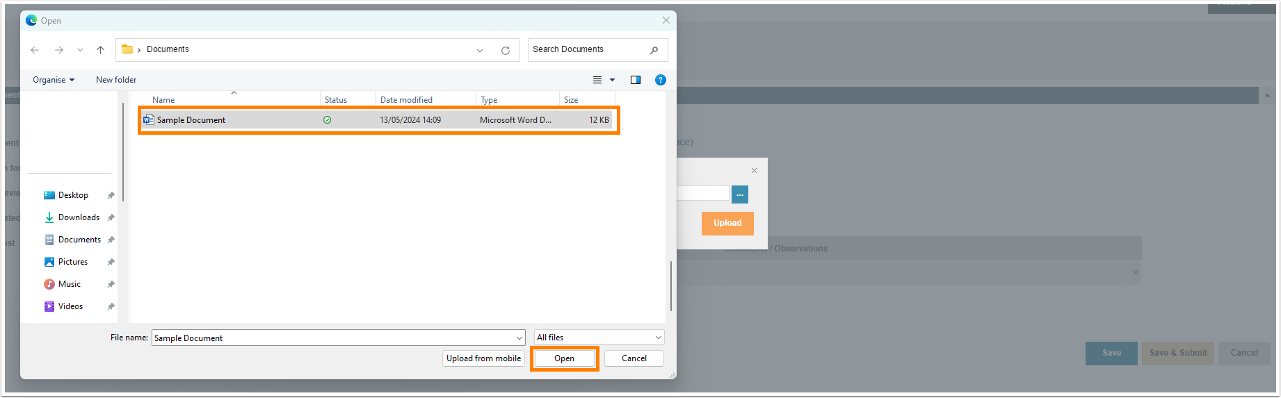This screenshot has width=1281, height=398.
Task: Click Upload from mobile button
Action: 483,358
